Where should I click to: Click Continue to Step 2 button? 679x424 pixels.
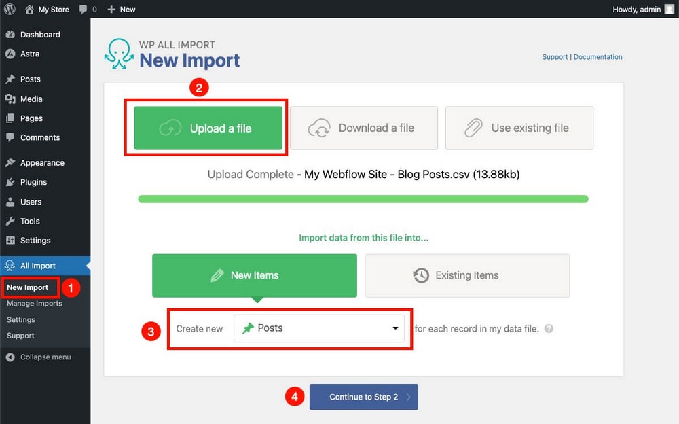click(364, 397)
